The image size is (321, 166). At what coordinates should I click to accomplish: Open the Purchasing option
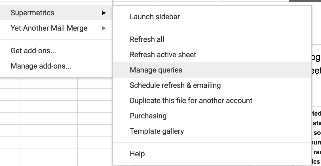pos(148,116)
